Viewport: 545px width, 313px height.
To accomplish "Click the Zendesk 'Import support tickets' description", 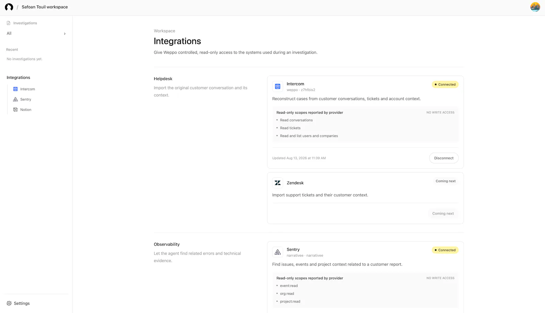I will pyautogui.click(x=320, y=195).
